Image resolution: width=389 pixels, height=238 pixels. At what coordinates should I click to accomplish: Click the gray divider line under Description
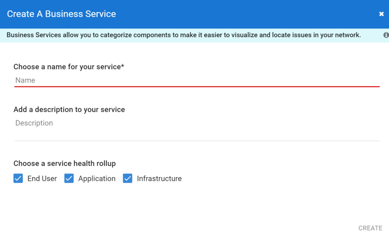(x=197, y=140)
